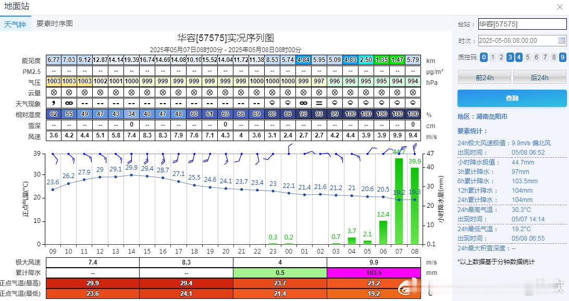Click the 3h累计降水 97mm statistic
This screenshot has height=301, width=569.
click(493, 171)
